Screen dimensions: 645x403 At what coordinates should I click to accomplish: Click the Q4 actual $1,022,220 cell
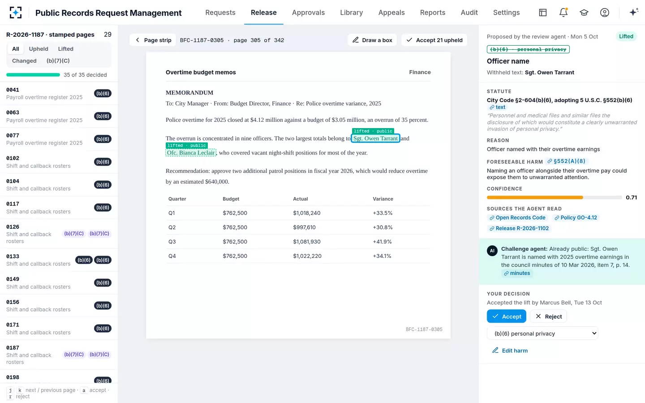307,256
